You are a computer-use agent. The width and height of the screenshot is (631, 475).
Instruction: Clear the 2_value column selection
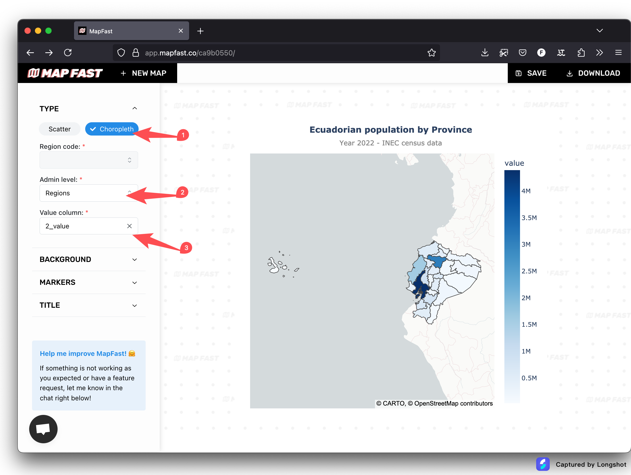point(129,226)
